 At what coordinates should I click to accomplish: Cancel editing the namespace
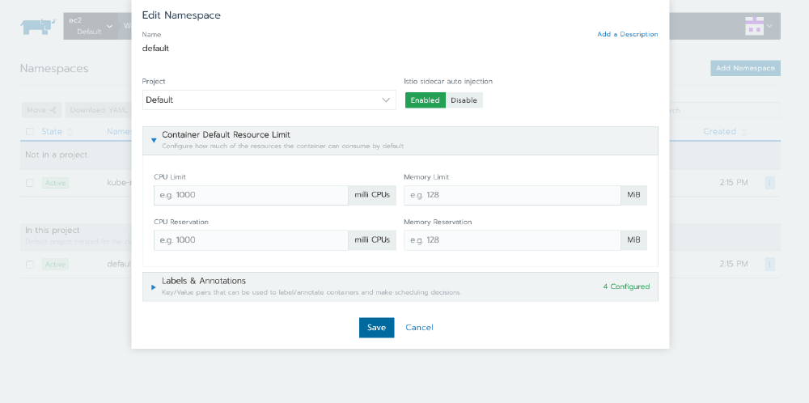pos(419,328)
